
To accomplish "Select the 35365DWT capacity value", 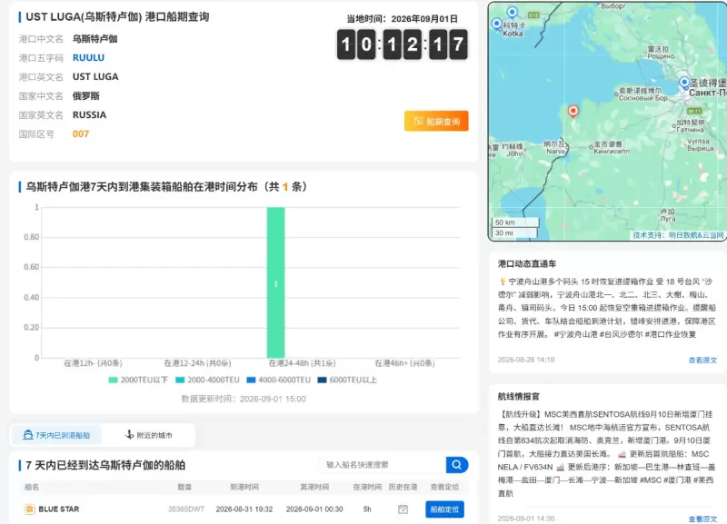I will 186,509.
